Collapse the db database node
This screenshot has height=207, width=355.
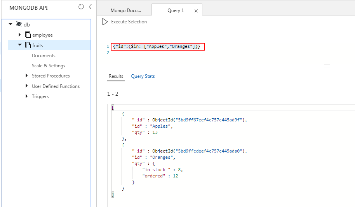(10, 24)
